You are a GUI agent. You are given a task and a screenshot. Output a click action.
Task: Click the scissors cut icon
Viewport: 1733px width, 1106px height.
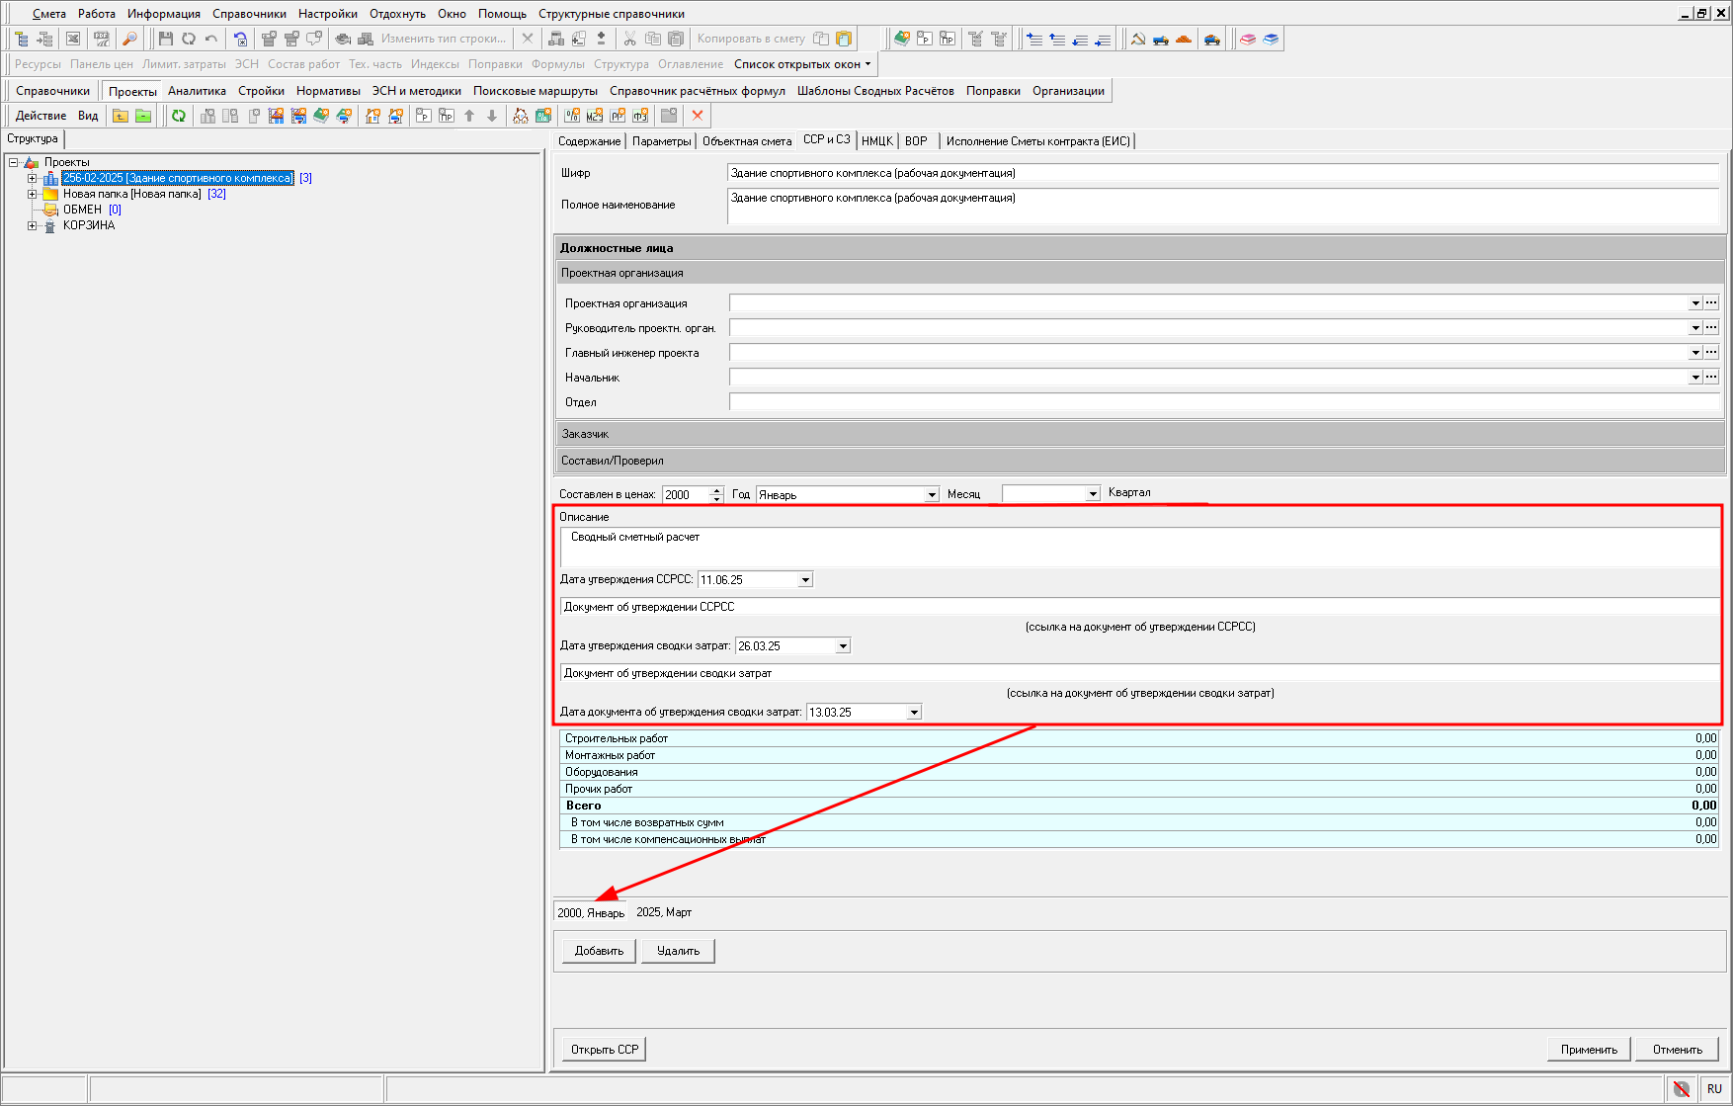point(629,39)
